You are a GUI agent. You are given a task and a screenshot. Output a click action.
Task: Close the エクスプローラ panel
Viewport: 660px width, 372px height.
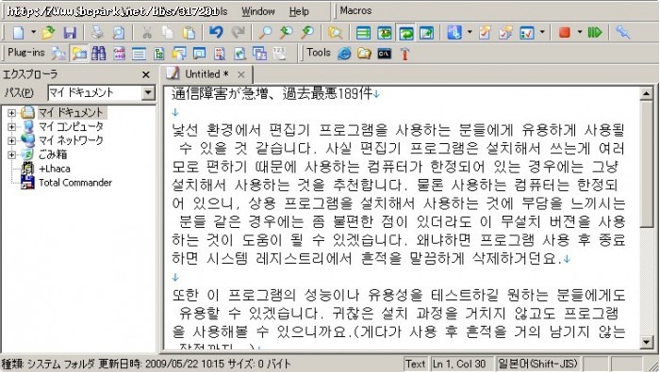146,74
